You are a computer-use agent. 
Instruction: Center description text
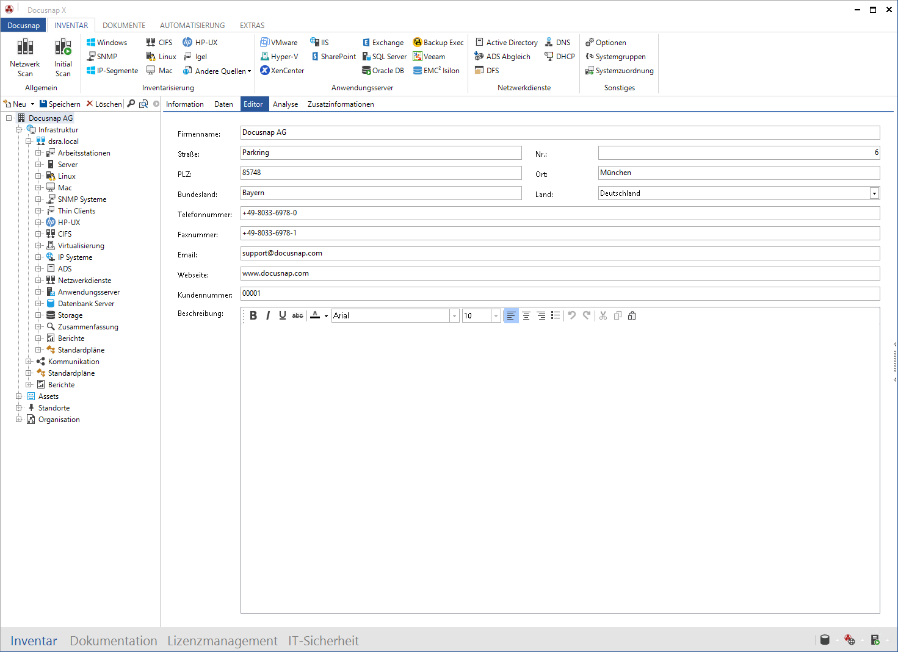click(x=526, y=315)
